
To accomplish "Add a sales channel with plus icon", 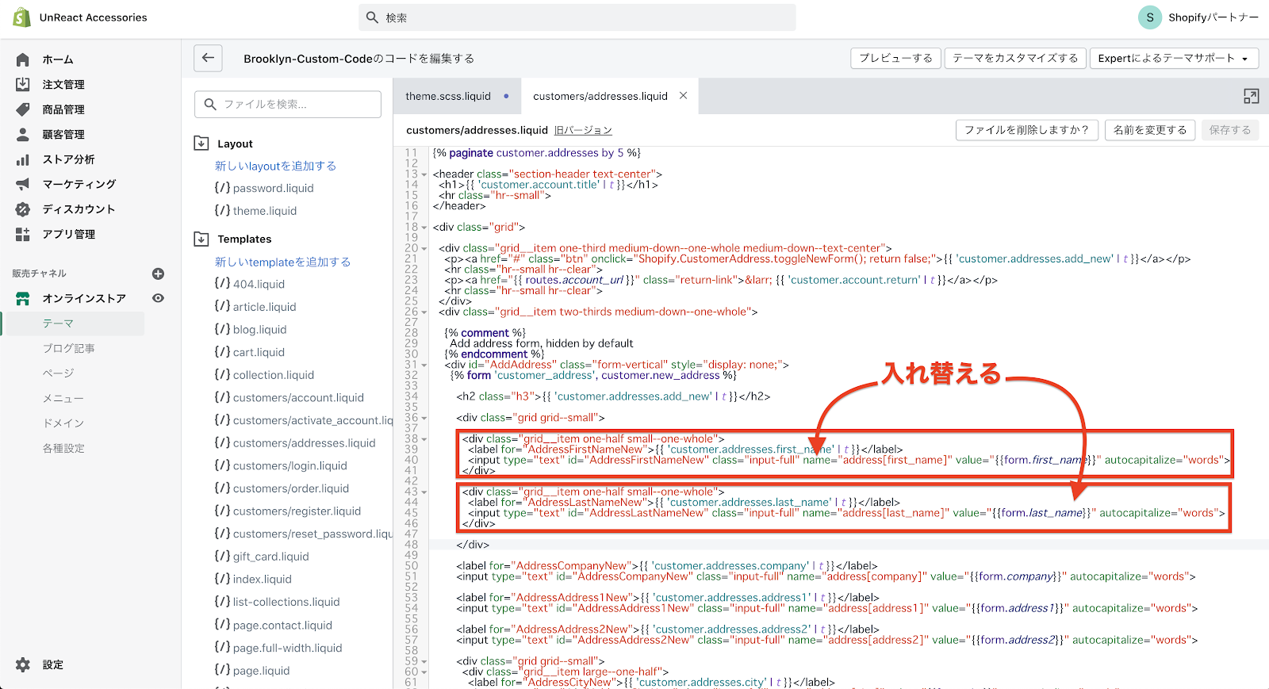I will pos(158,274).
